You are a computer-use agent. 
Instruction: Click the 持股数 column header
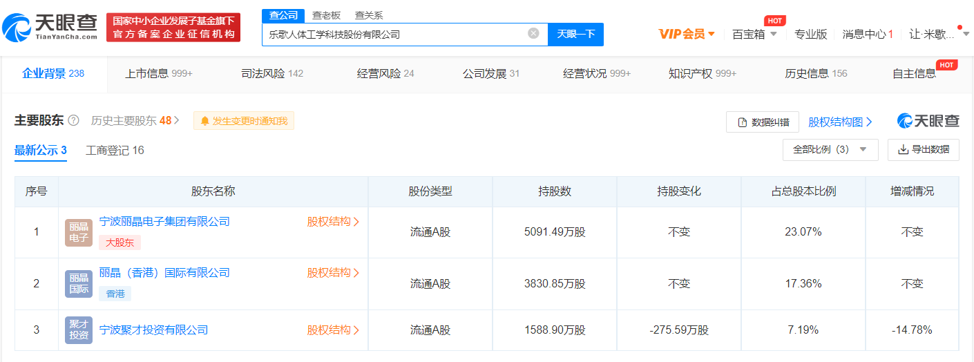555,191
